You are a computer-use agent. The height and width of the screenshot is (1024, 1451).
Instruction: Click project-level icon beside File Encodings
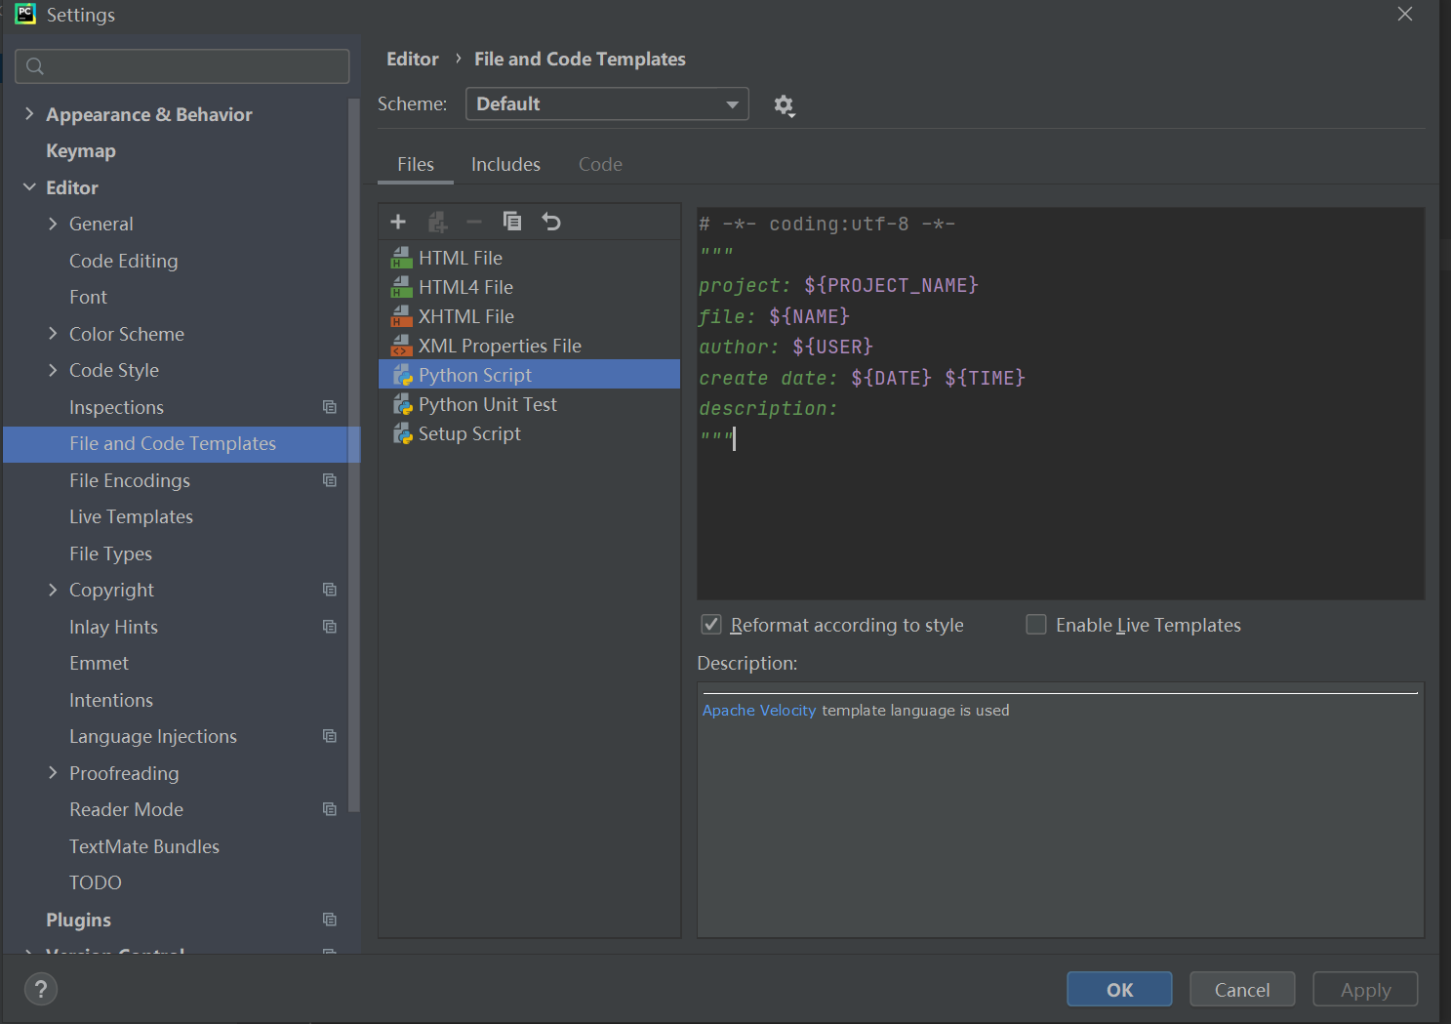[330, 480]
